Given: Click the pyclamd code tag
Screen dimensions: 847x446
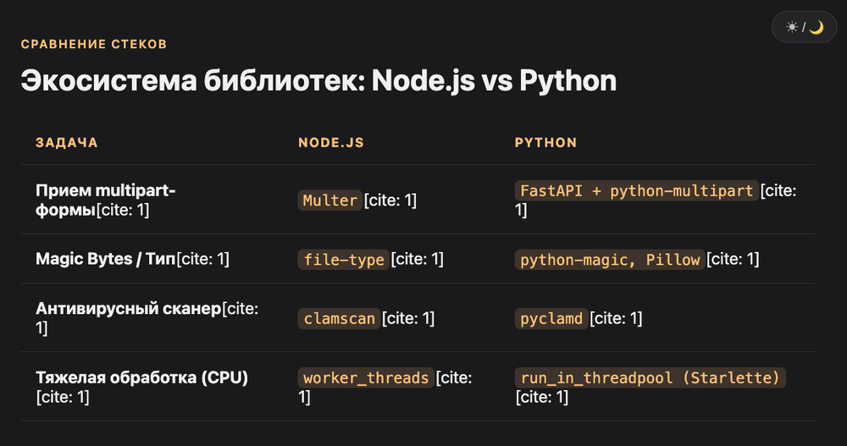Looking at the screenshot, I should 551,318.
